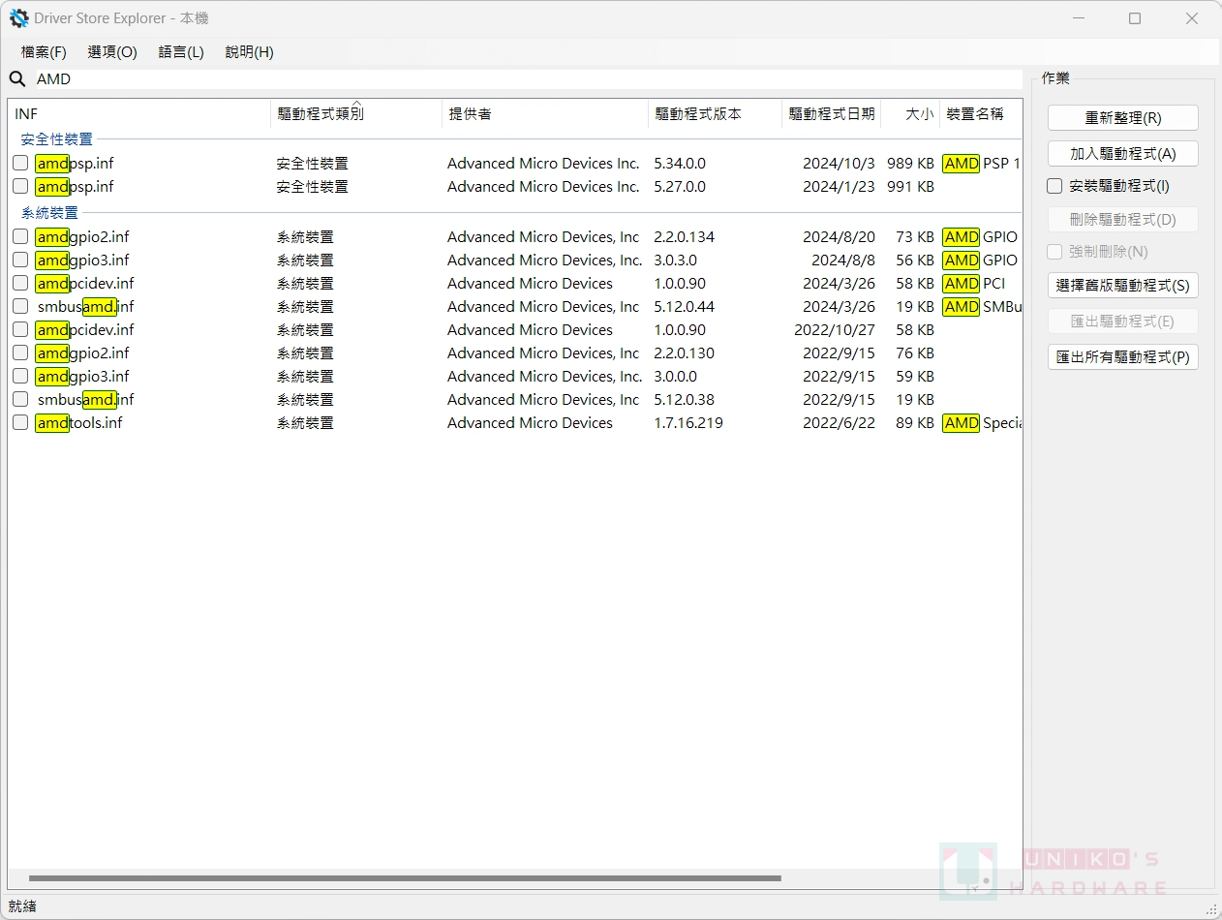Tick checkbox for amdpsp.inf version 5.34.0.0
Image resolution: width=1222 pixels, height=920 pixels.
tap(20, 164)
